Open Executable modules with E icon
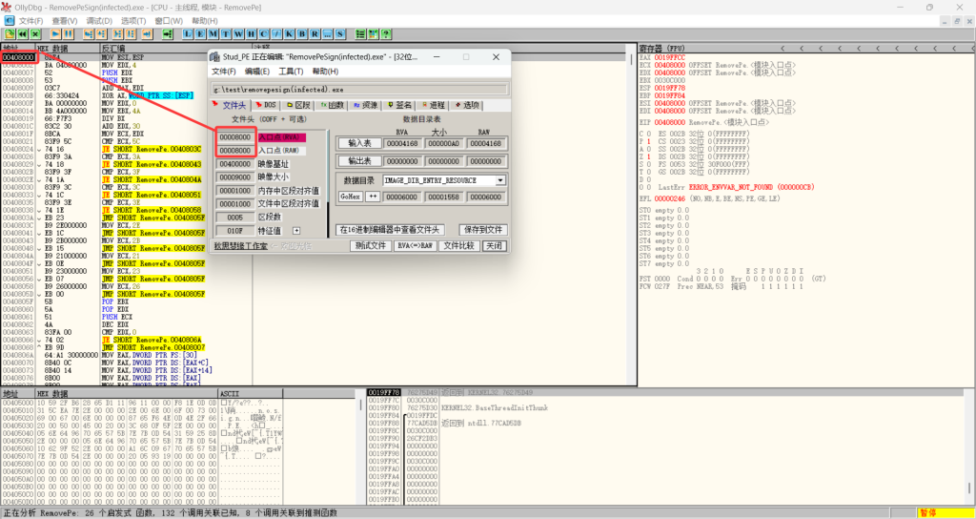This screenshot has width=976, height=519. (199, 34)
